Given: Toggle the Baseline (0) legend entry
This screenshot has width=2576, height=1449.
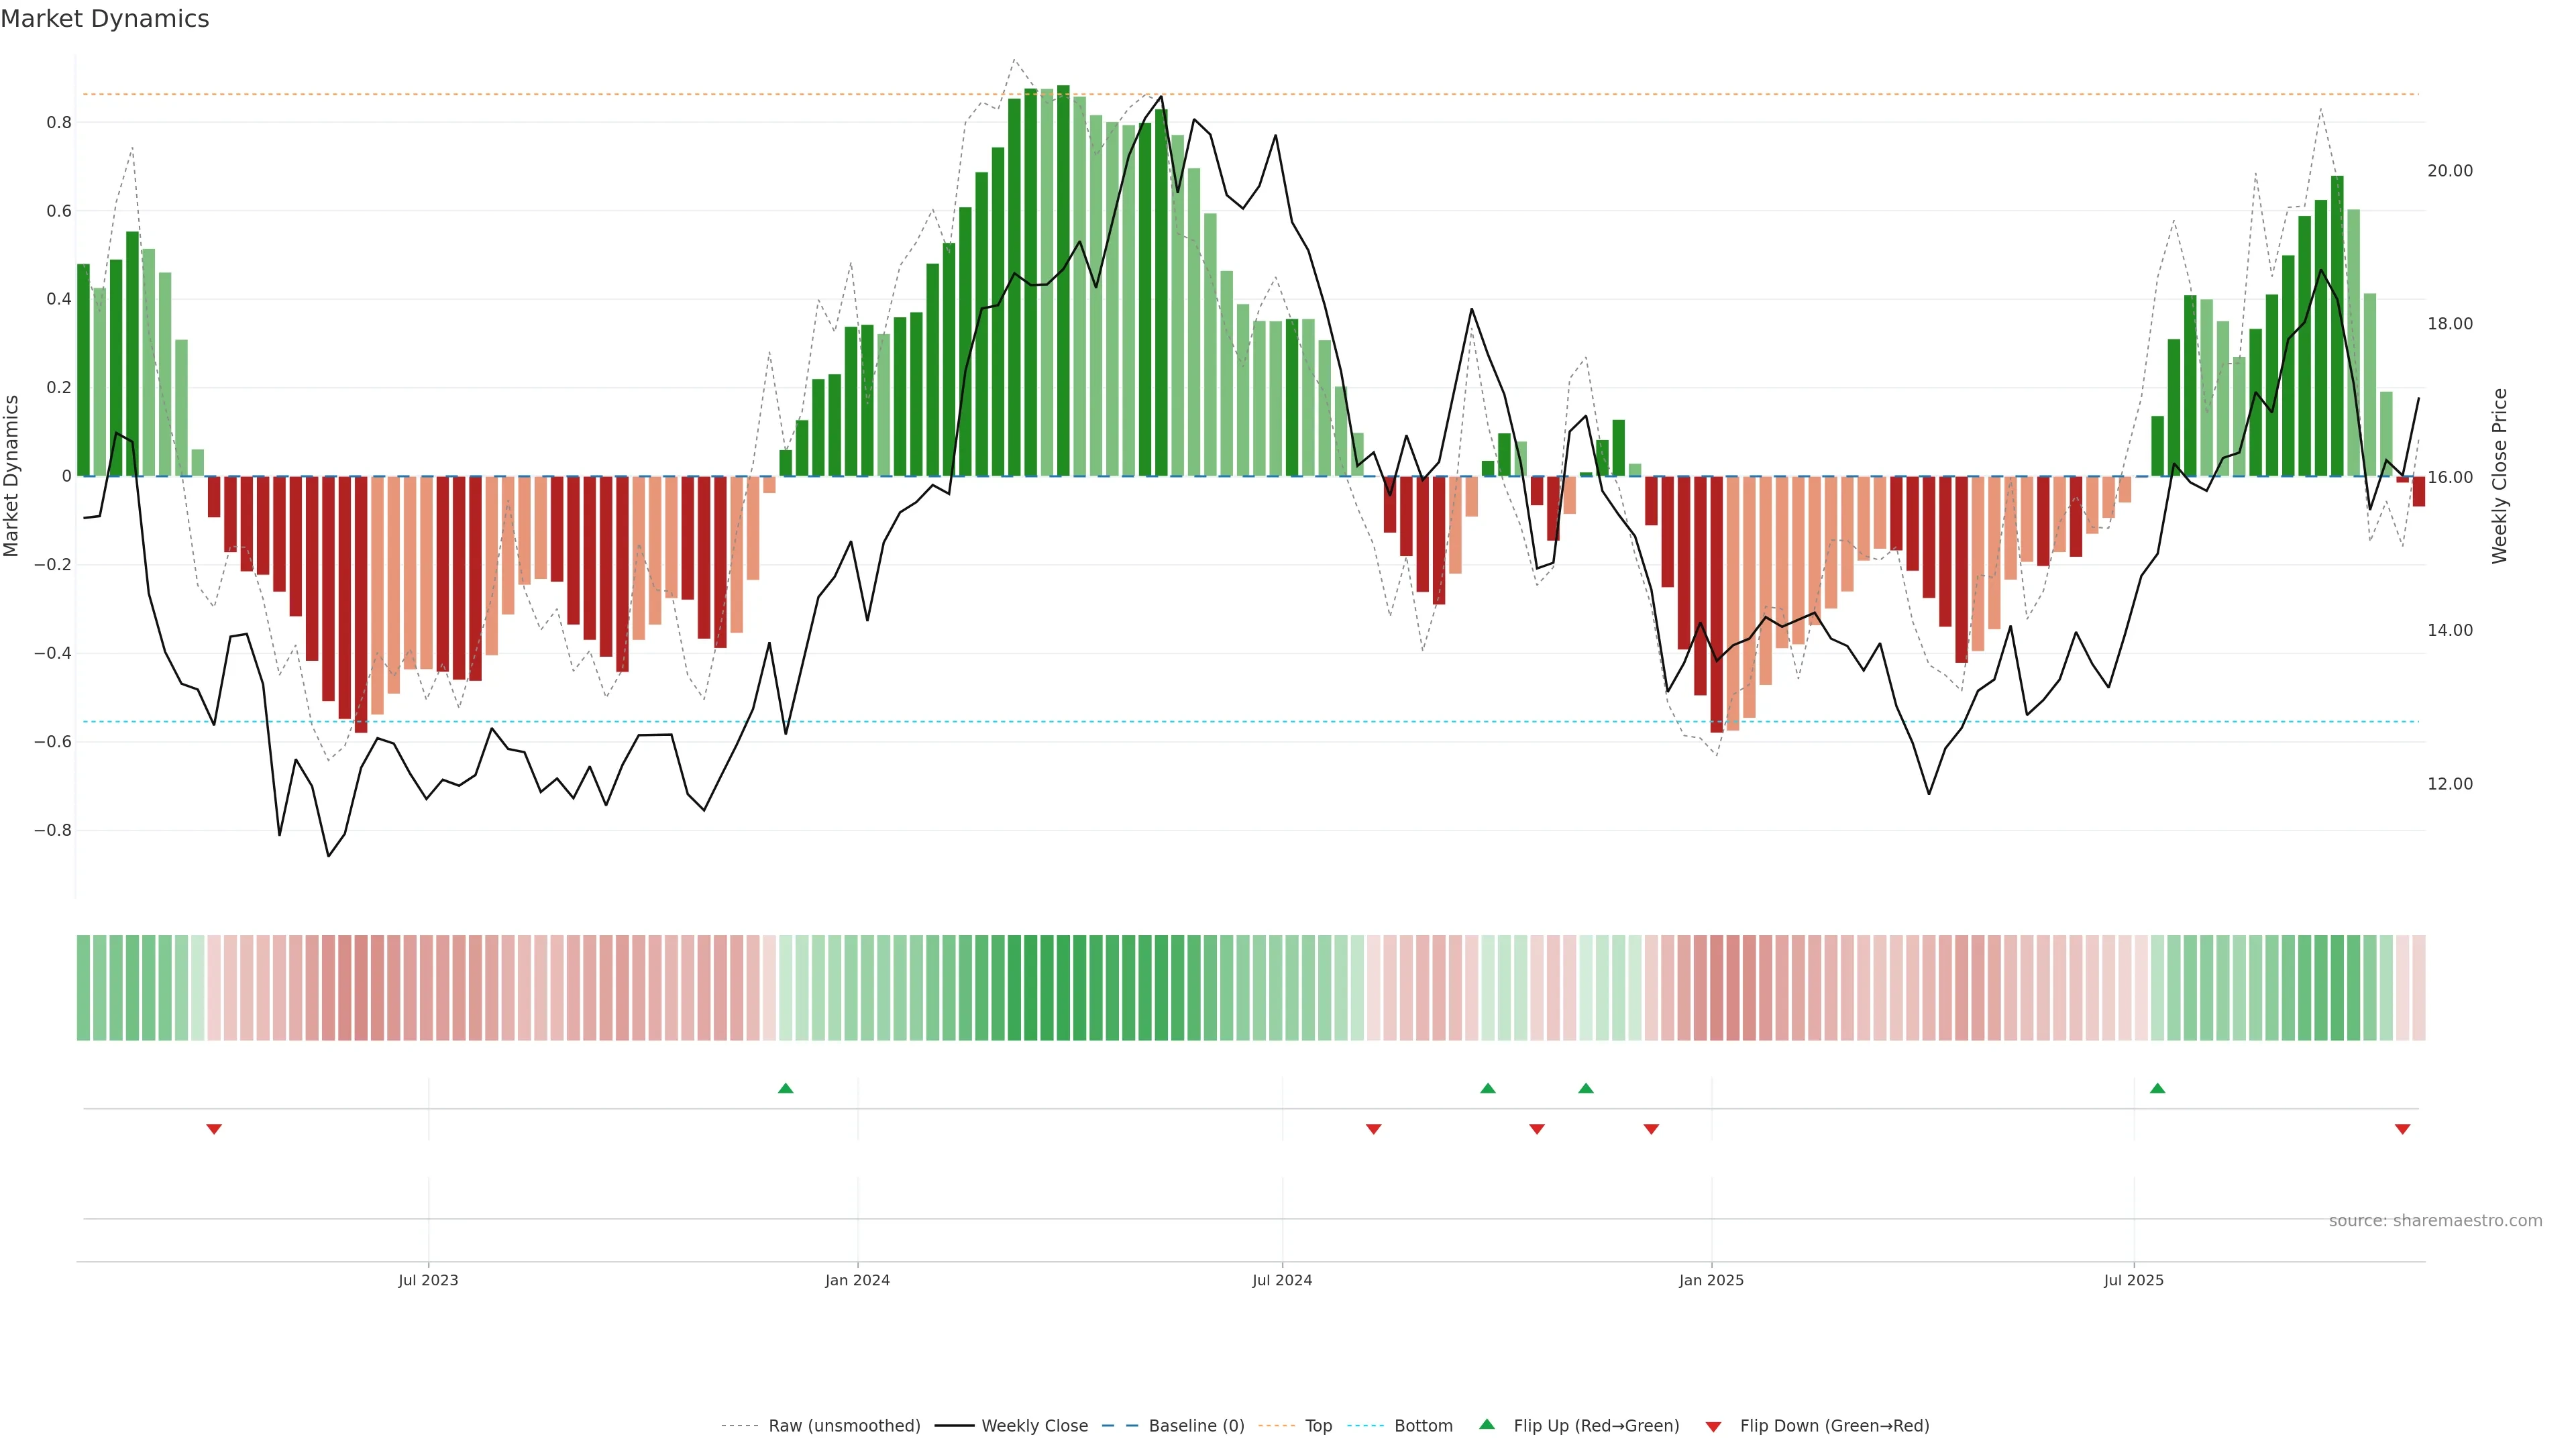Looking at the screenshot, I should (x=1196, y=1426).
